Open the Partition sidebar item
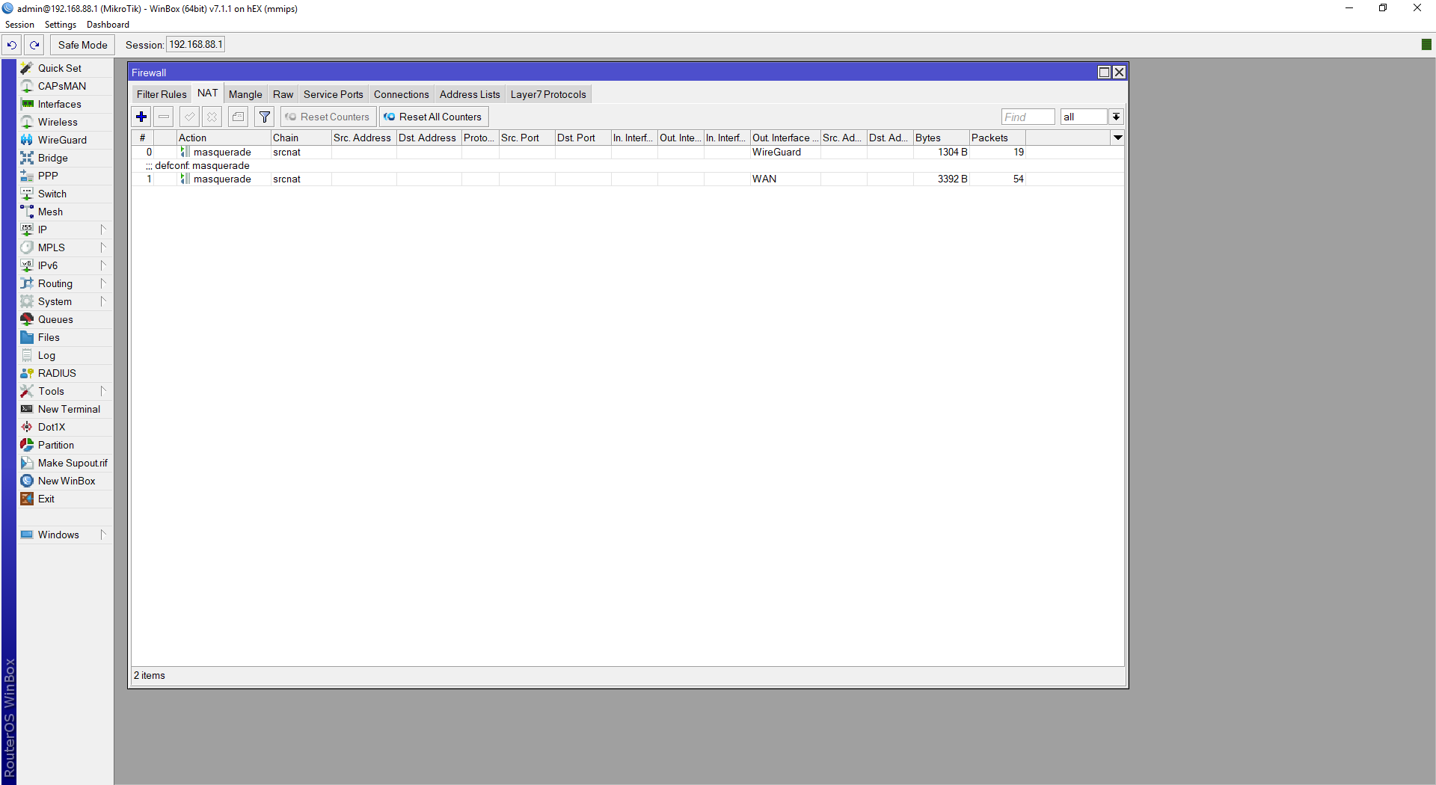The height and width of the screenshot is (785, 1436). tap(65, 445)
